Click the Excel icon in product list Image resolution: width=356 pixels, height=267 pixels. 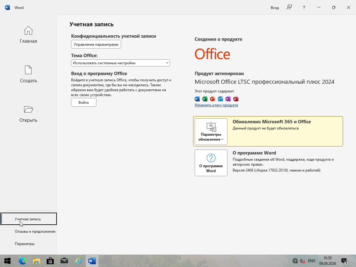point(205,99)
